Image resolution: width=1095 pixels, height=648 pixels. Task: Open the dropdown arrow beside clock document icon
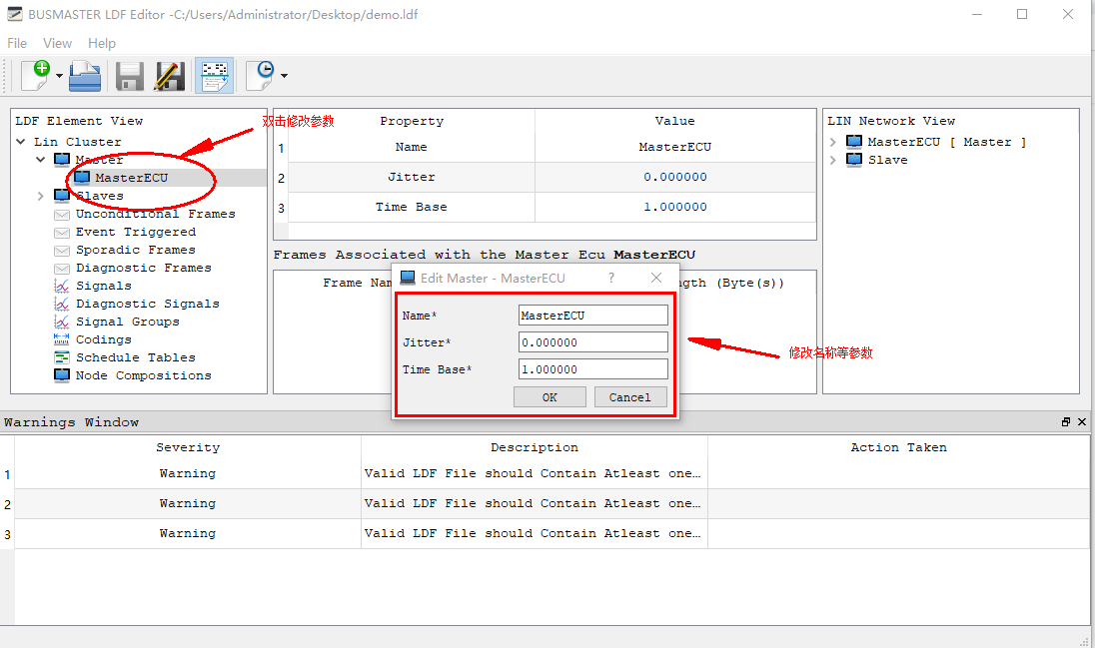pos(284,76)
